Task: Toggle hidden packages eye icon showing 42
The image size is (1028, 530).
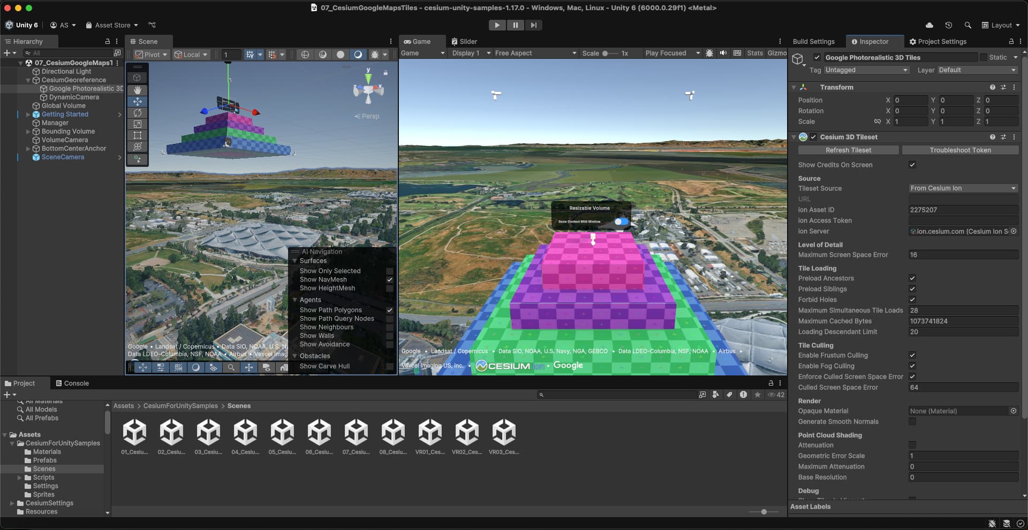Action: click(776, 395)
